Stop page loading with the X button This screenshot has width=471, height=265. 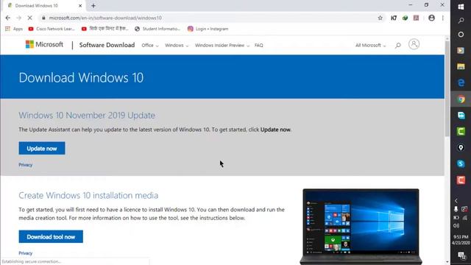pos(29,18)
